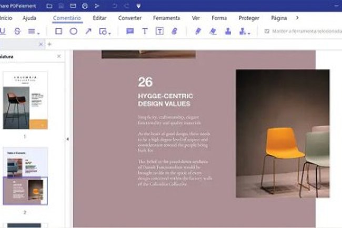Add a sticky note comment
Viewport: 342px width, 228px height.
(130, 32)
